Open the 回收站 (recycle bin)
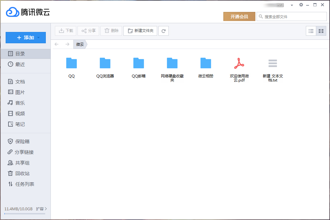 click(20, 173)
